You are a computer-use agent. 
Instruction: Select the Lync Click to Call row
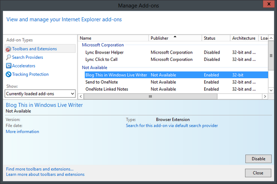pyautogui.click(x=176, y=60)
